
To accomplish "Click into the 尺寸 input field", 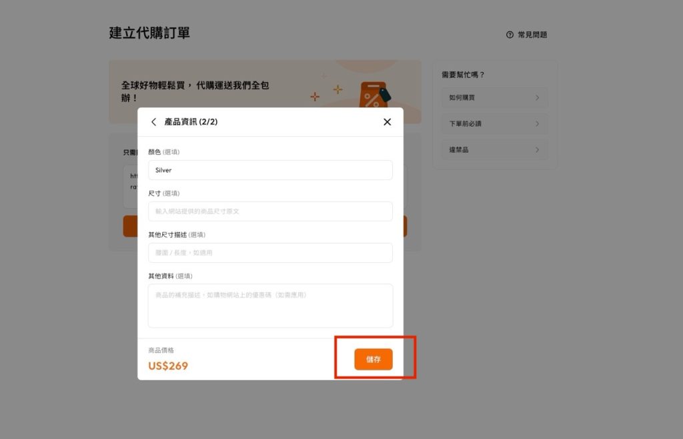I will [x=270, y=211].
